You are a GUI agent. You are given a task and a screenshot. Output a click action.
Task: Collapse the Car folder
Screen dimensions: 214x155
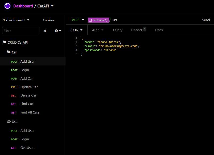12,52
